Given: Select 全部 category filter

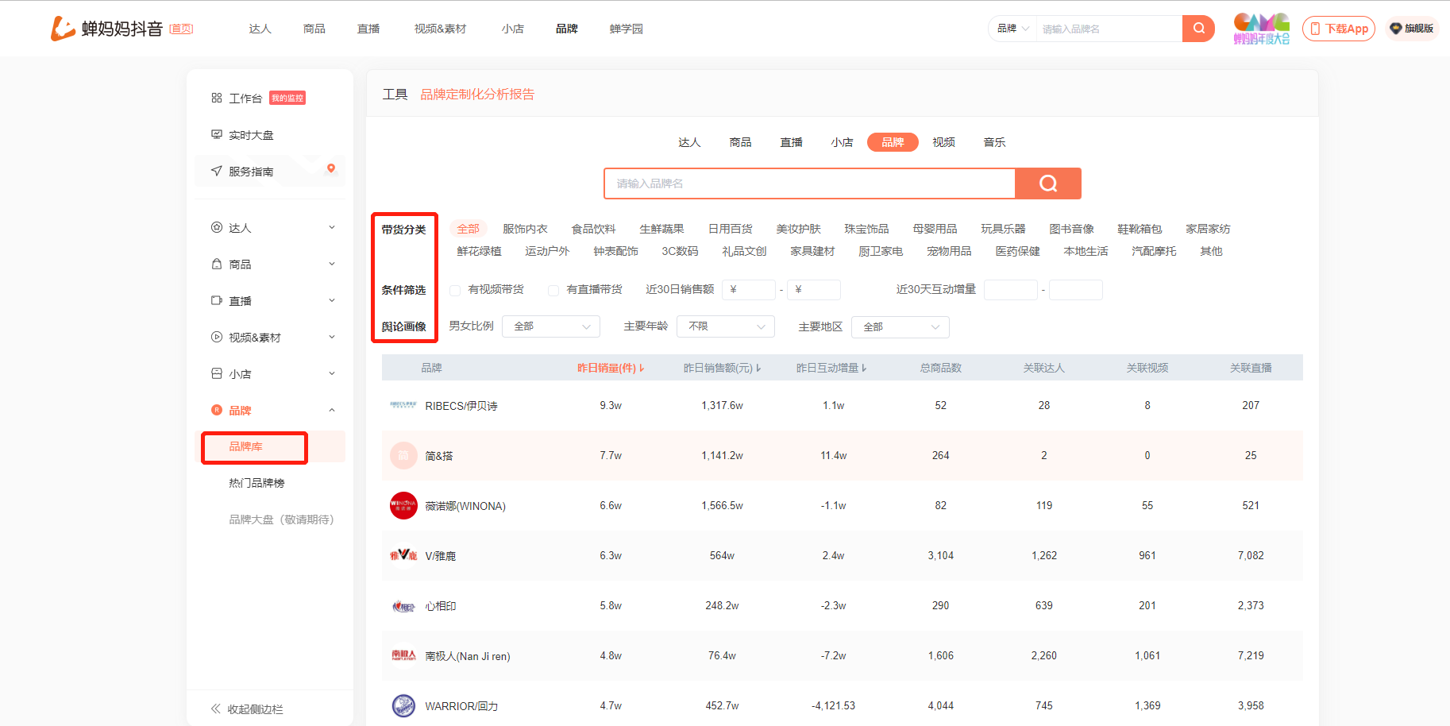Looking at the screenshot, I should pyautogui.click(x=468, y=229).
